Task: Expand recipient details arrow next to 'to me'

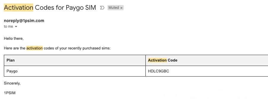Action: coord(16,26)
